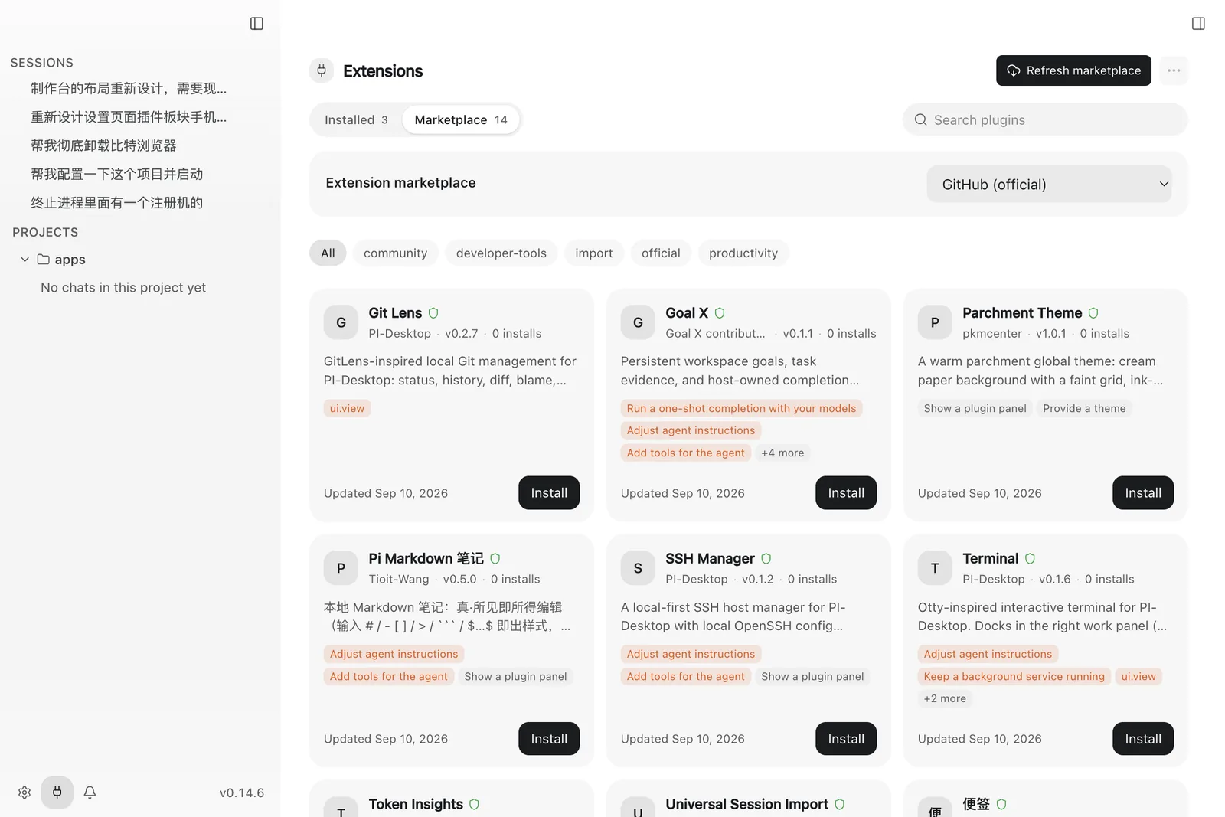Click the ui.view tag on Terminal card

tap(1138, 677)
